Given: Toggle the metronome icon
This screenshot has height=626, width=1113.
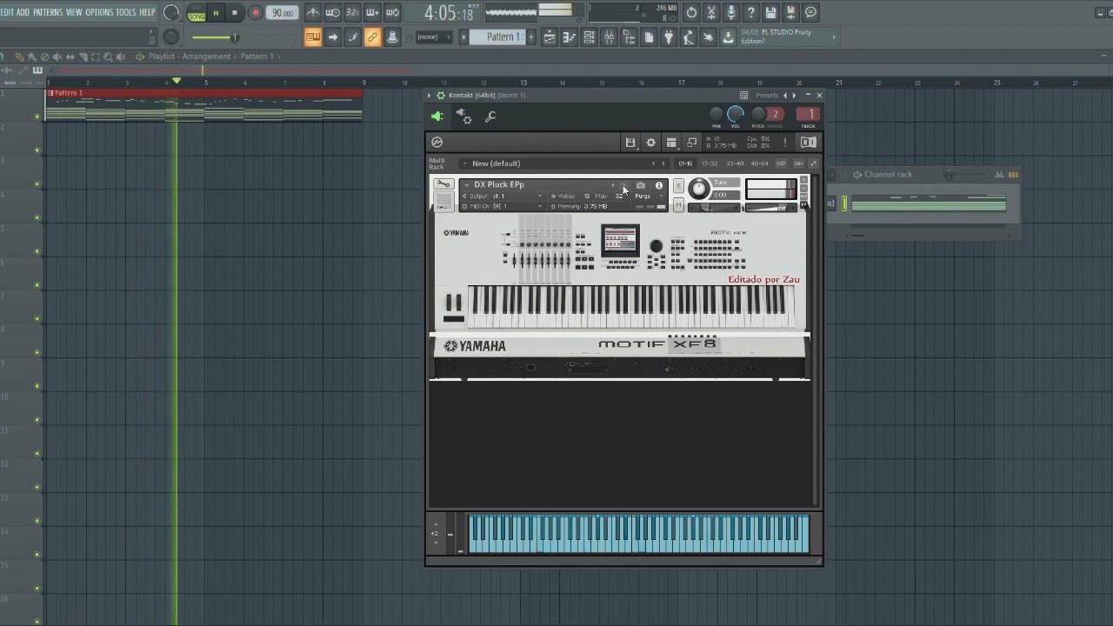Looking at the screenshot, I should pyautogui.click(x=313, y=12).
